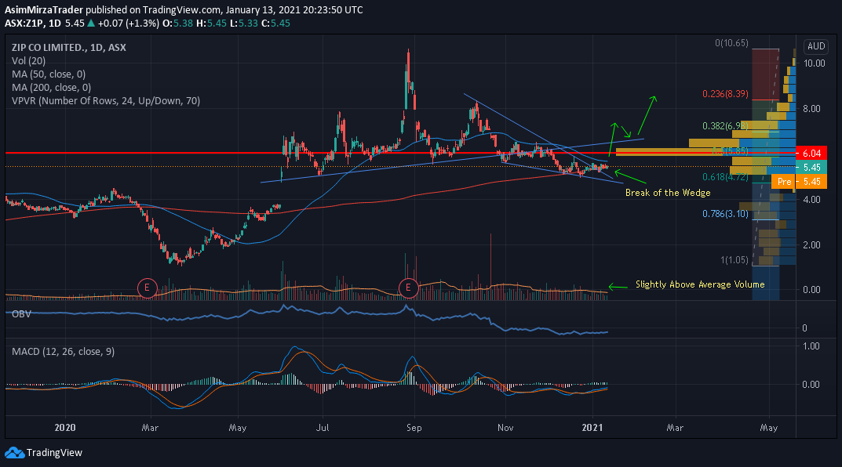Click the 2020 label on the time axis

point(65,428)
